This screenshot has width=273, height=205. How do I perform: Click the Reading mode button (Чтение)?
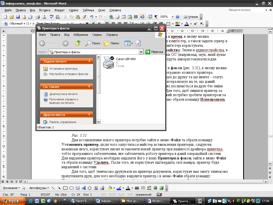[191, 17]
